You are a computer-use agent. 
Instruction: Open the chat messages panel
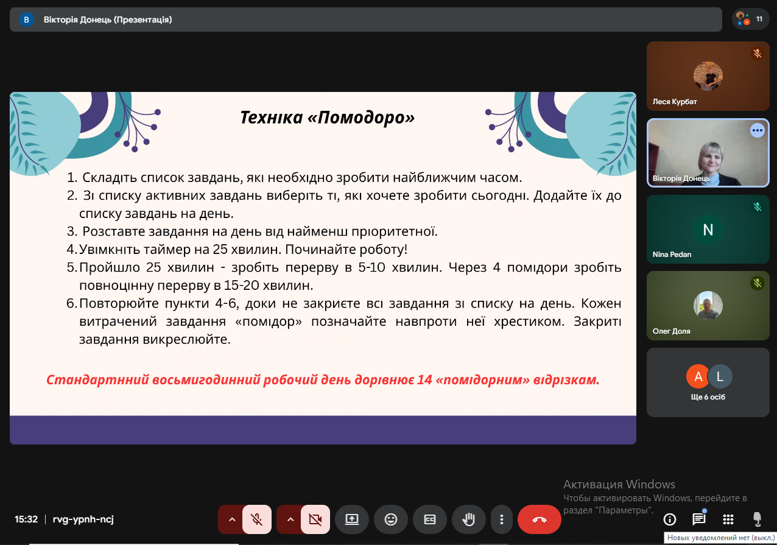698,519
